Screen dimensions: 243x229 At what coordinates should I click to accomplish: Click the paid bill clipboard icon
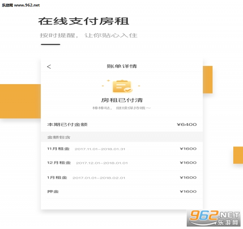pyautogui.click(x=122, y=86)
